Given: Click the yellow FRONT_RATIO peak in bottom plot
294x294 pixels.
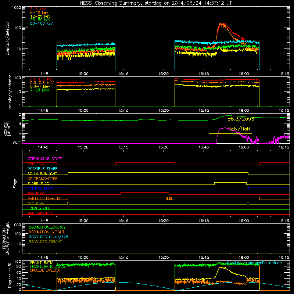Looking at the screenshot, I should click(221, 268).
